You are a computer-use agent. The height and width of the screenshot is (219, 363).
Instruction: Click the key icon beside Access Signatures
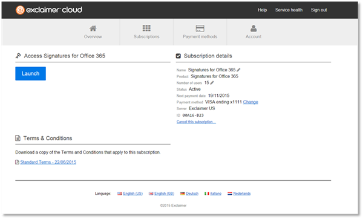tap(18, 56)
